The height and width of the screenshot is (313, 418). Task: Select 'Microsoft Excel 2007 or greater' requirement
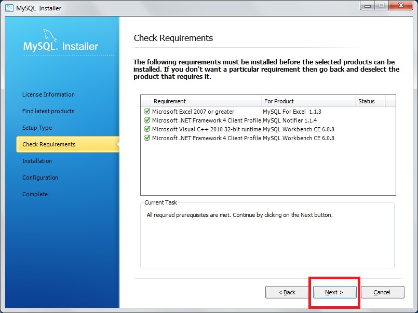click(x=193, y=112)
